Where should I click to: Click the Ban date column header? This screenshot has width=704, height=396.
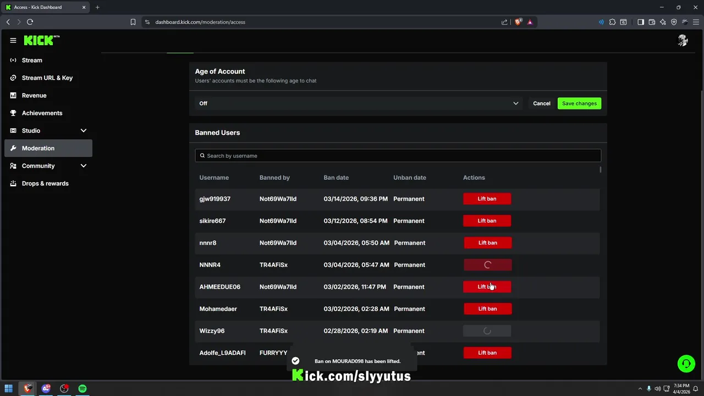click(x=336, y=178)
